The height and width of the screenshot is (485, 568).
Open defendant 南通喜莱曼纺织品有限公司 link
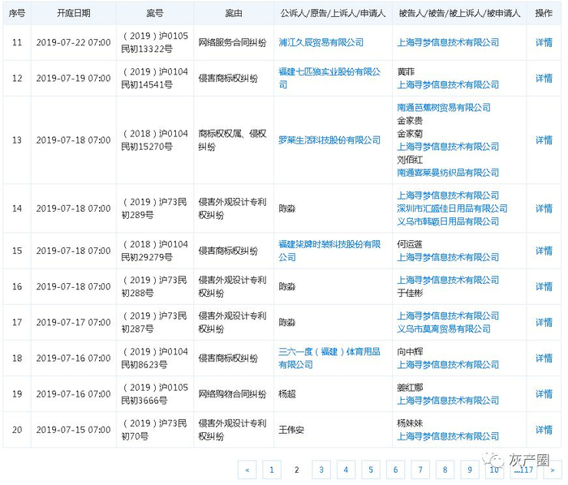click(x=448, y=173)
